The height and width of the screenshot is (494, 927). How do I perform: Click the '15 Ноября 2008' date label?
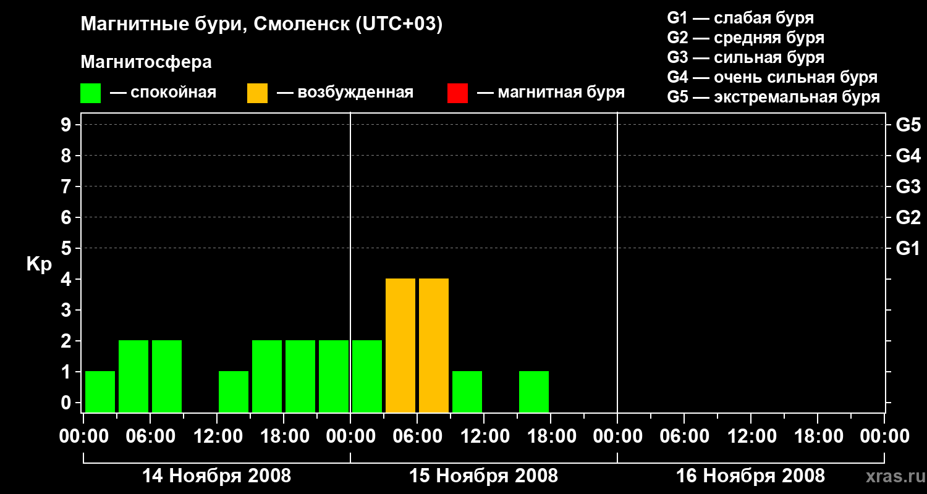click(483, 476)
